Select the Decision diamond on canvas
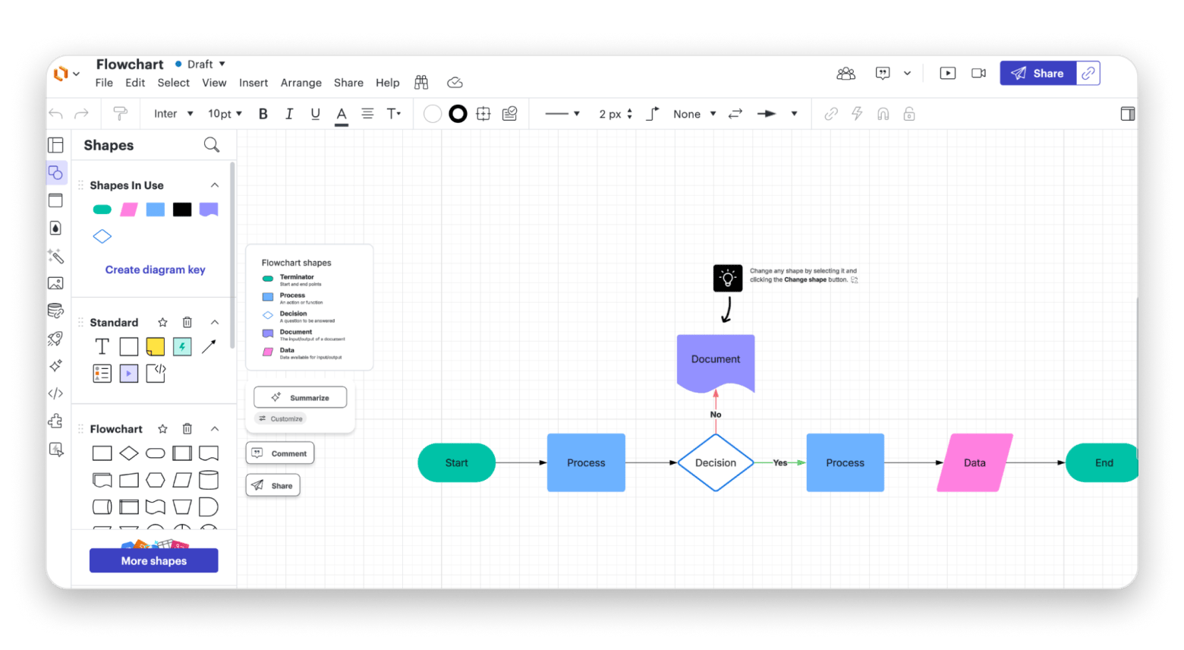Image resolution: width=1184 pixels, height=650 pixels. [x=715, y=462]
